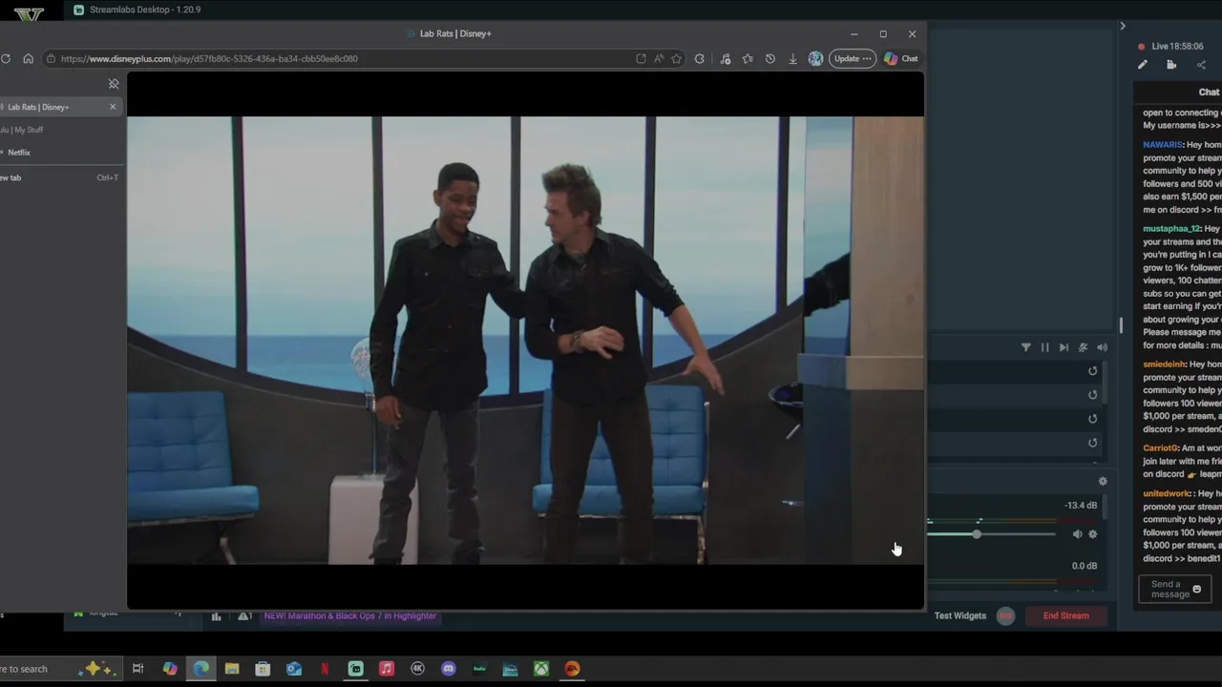
Task: Click the media control music note icon
Action: [x=726, y=58]
